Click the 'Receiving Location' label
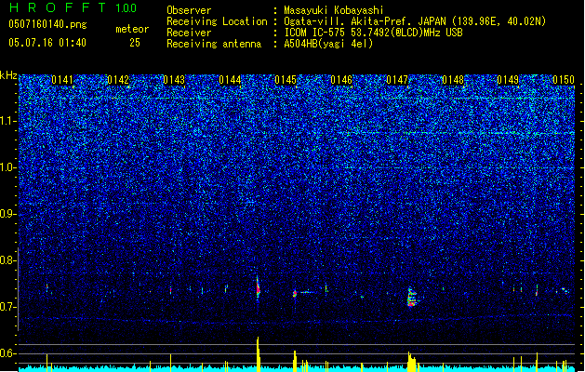The height and width of the screenshot is (372, 585). tap(217, 21)
